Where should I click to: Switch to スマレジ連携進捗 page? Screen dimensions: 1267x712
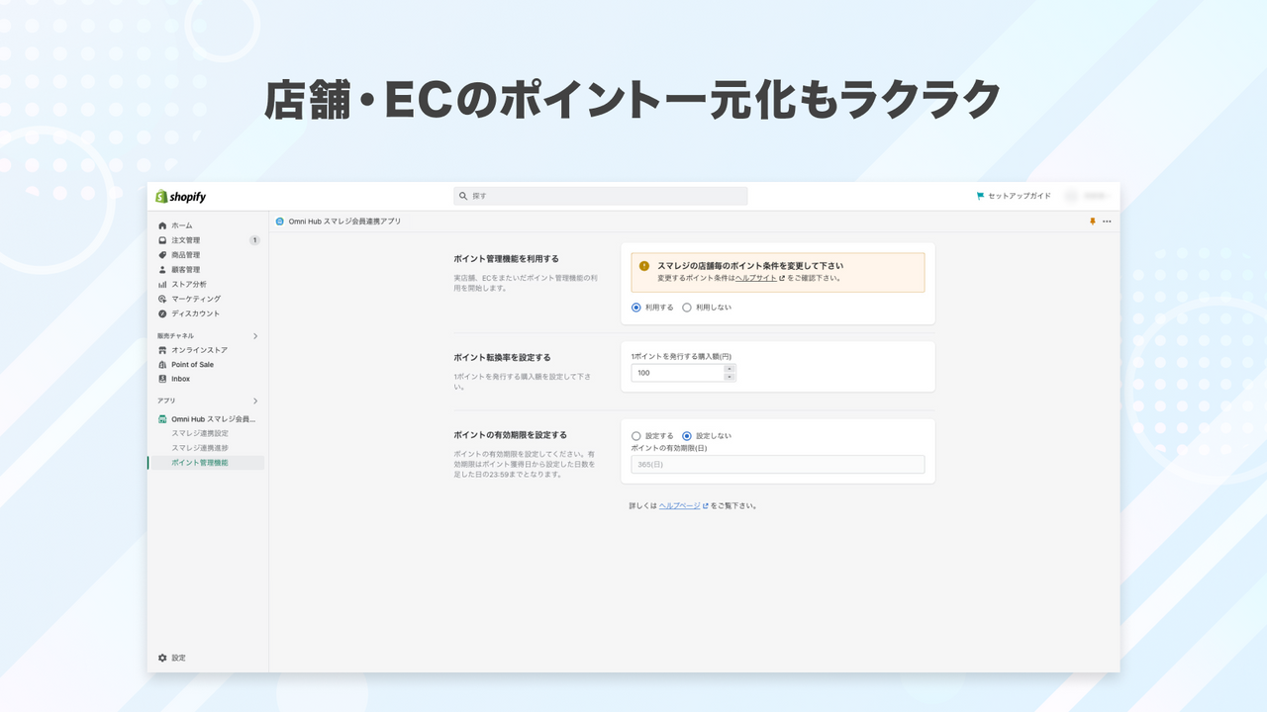[198, 447]
